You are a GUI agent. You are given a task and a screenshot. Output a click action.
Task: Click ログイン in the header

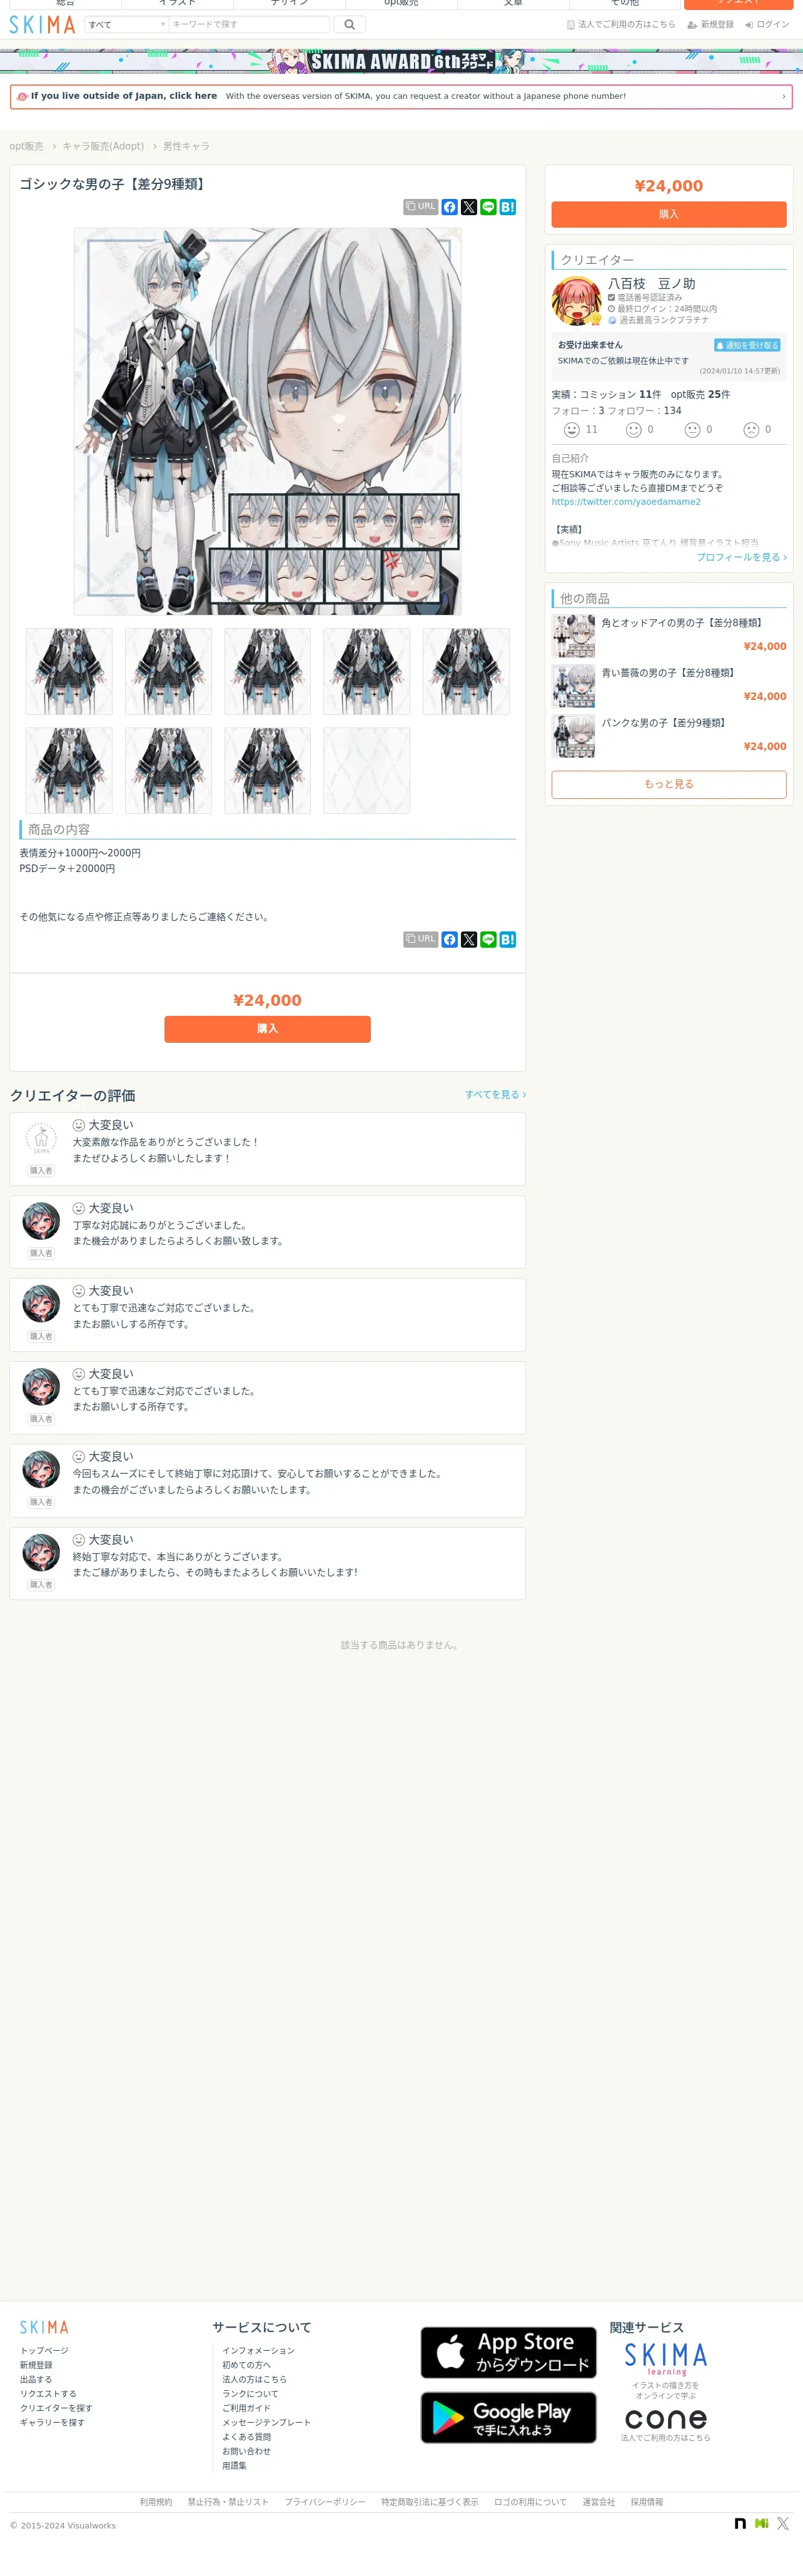[x=767, y=24]
